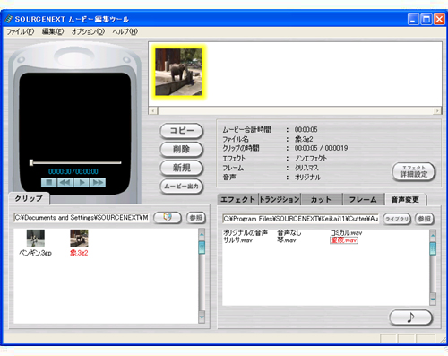The height and width of the screenshot is (356, 448).
Task: Click the audio list scroll up arrow
Action: 433,235
